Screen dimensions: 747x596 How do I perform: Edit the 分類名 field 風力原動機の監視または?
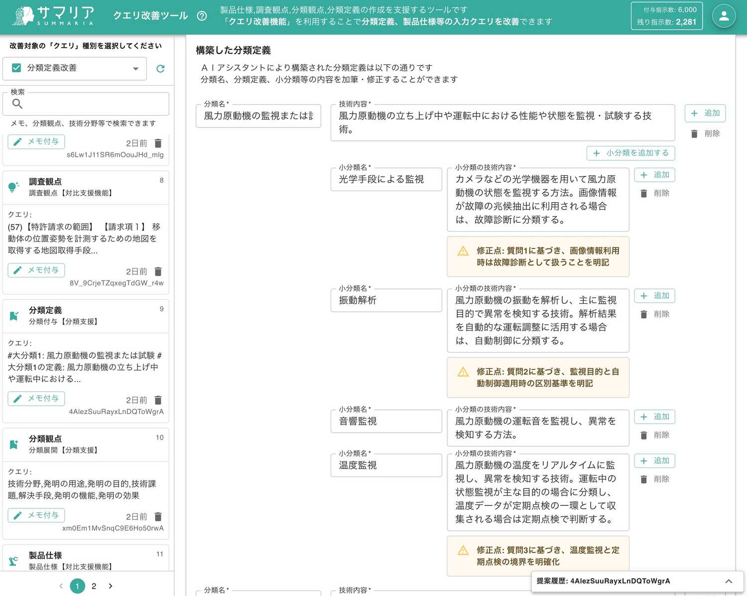tap(258, 116)
